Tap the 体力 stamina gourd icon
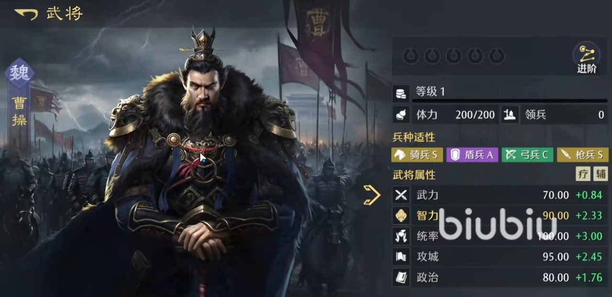This screenshot has height=297, width=612. (401, 115)
